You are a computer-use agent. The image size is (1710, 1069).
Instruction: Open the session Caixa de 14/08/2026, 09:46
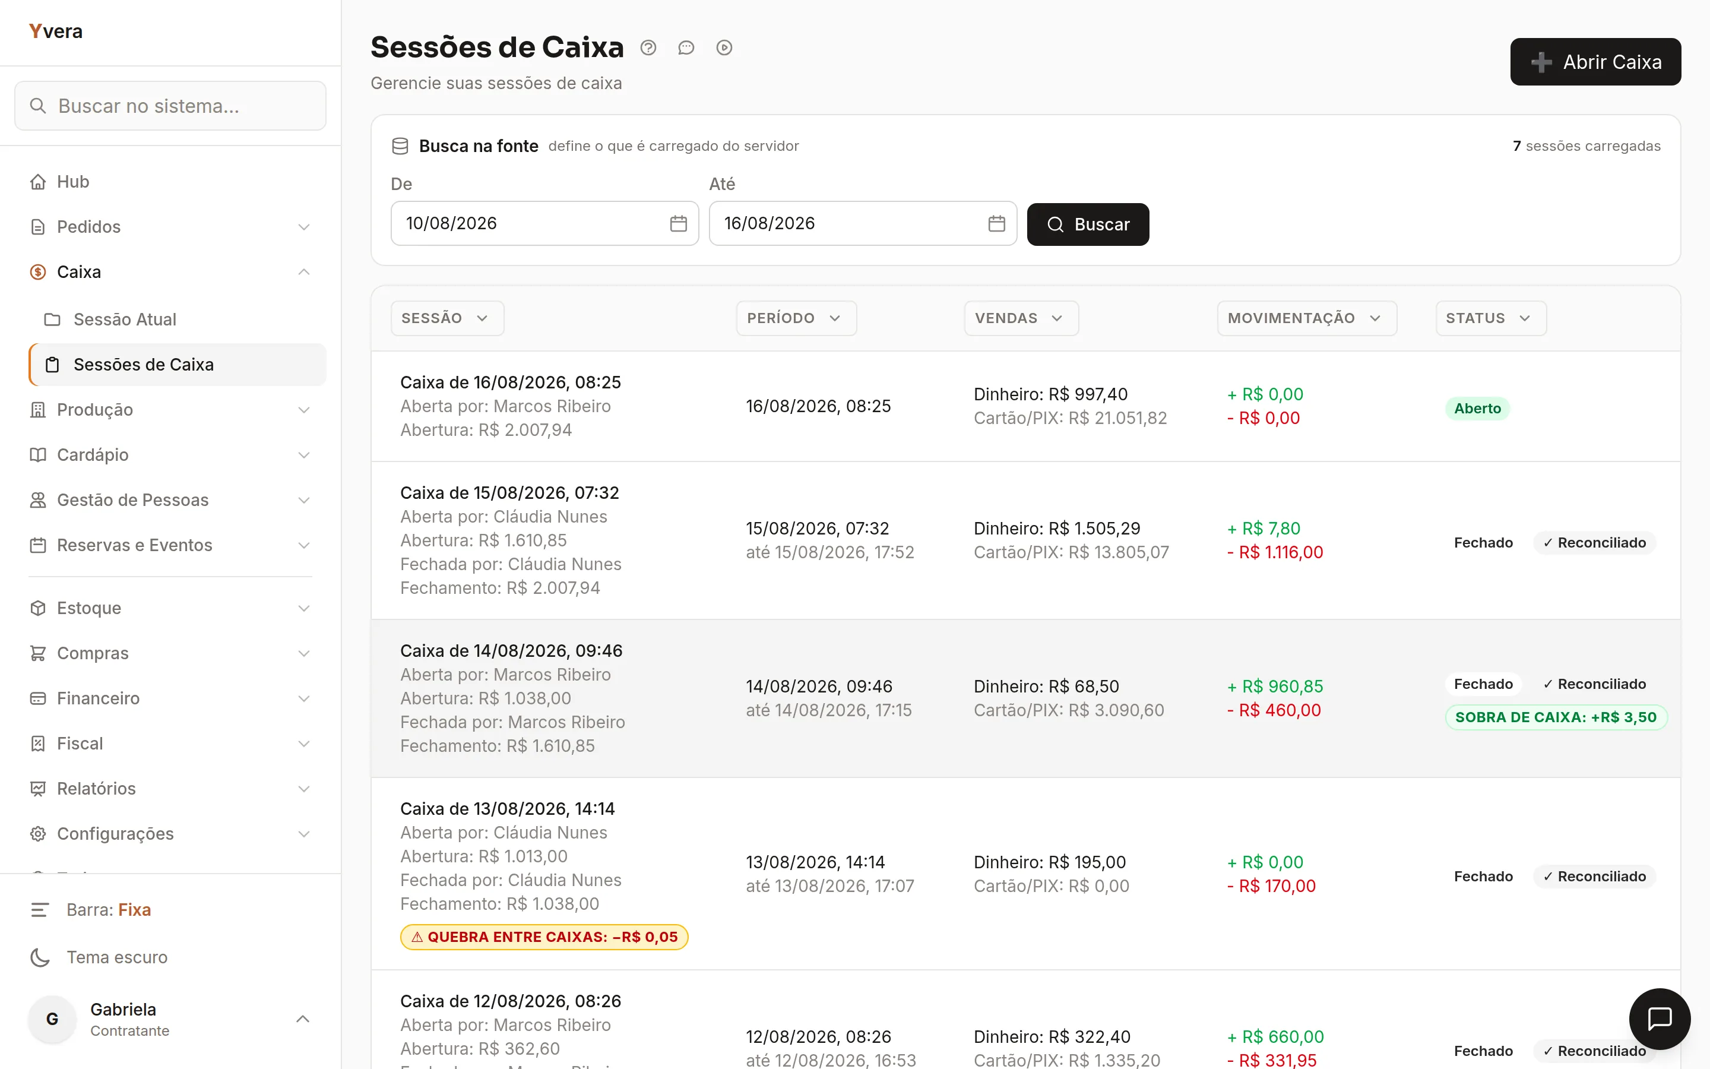pyautogui.click(x=511, y=651)
